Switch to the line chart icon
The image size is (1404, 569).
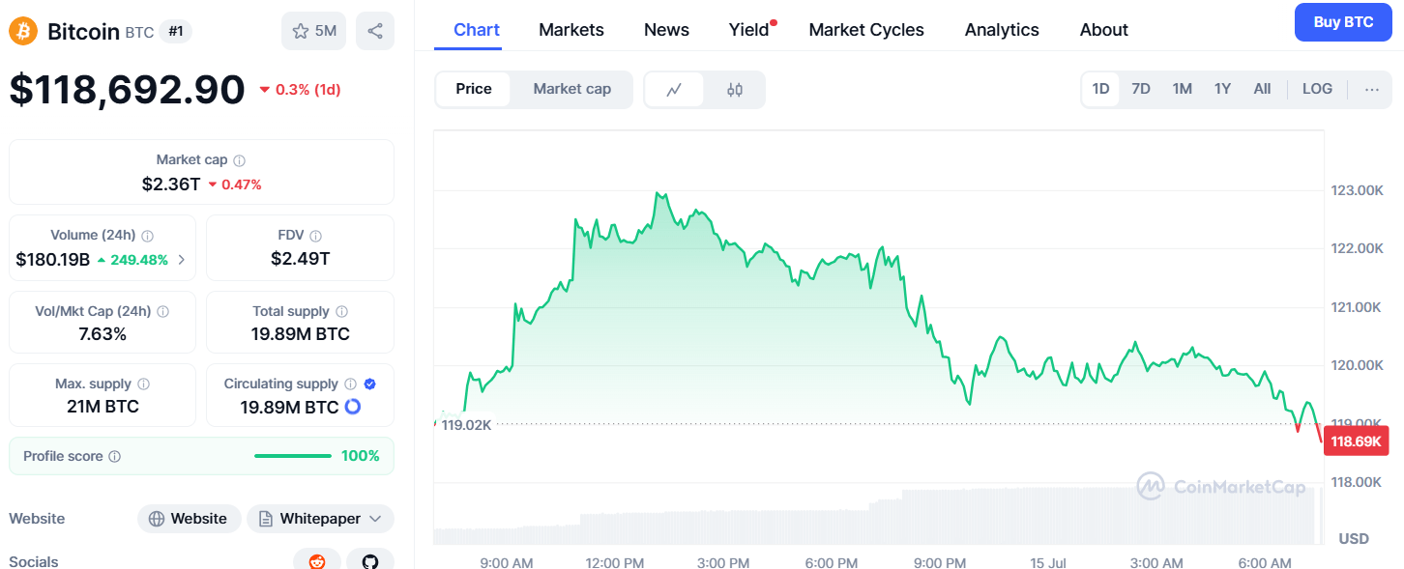point(674,90)
